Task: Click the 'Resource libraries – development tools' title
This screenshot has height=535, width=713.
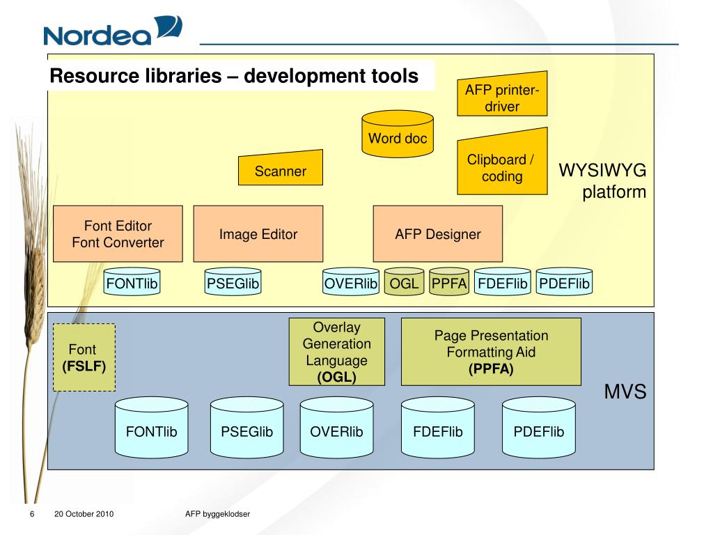Action: tap(234, 75)
